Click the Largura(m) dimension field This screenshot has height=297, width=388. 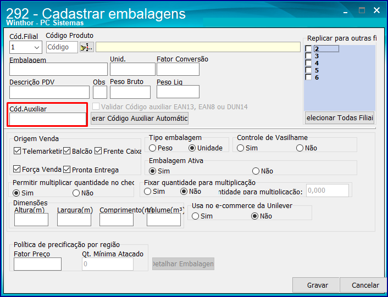[74, 220]
